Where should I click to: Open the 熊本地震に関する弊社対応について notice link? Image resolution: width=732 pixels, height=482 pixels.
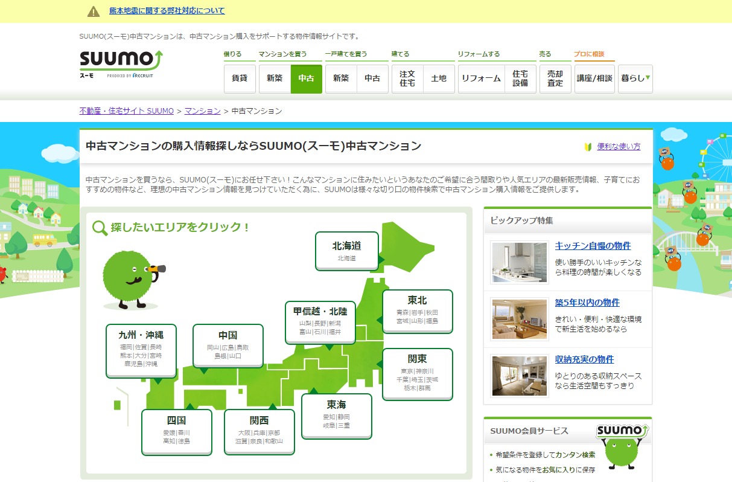click(x=167, y=11)
